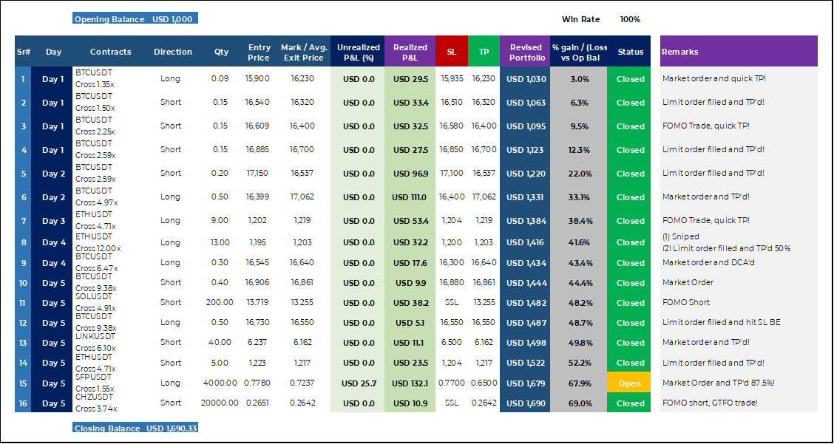Click realized P&L USD 96.9
Image resolution: width=834 pixels, height=444 pixels.
pos(410,174)
